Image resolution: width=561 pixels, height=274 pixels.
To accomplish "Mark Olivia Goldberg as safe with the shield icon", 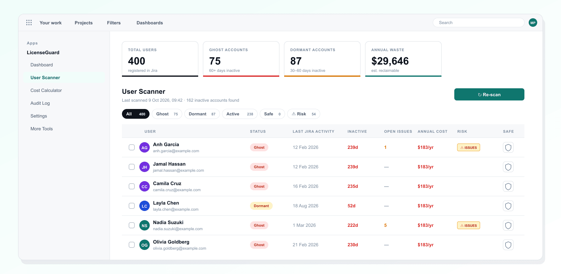I will point(508,245).
